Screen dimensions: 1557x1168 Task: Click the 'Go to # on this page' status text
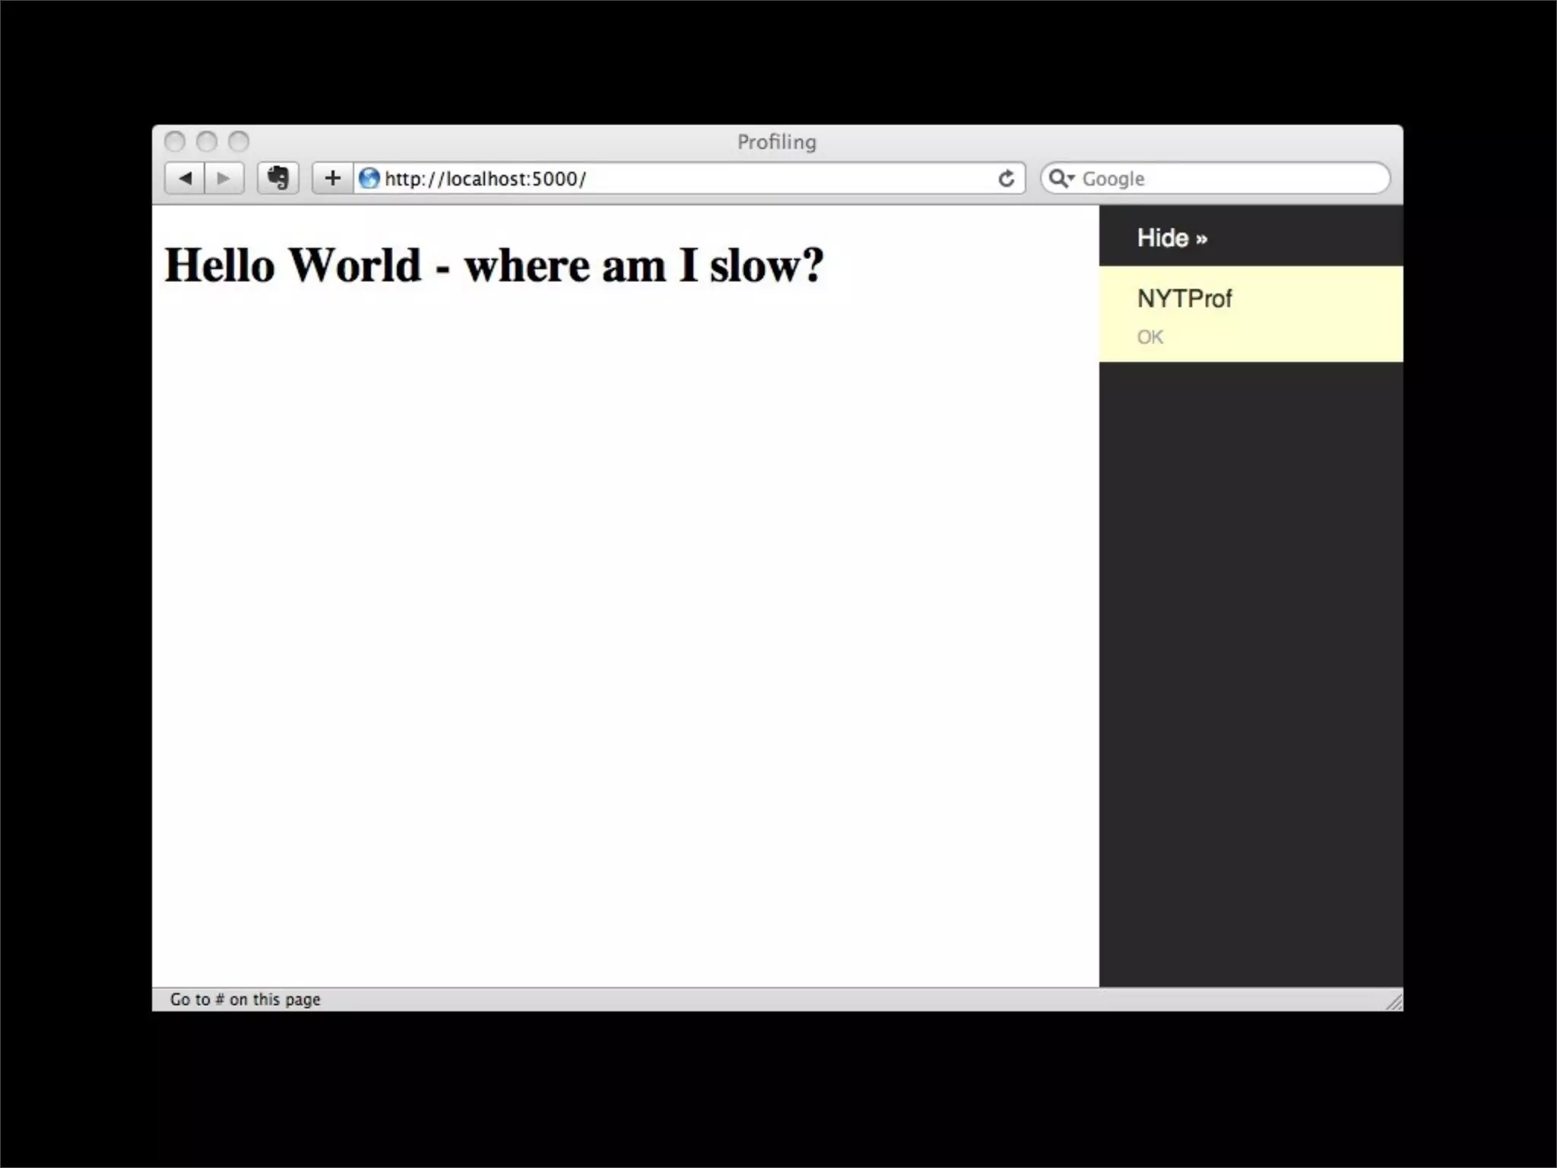[245, 999]
